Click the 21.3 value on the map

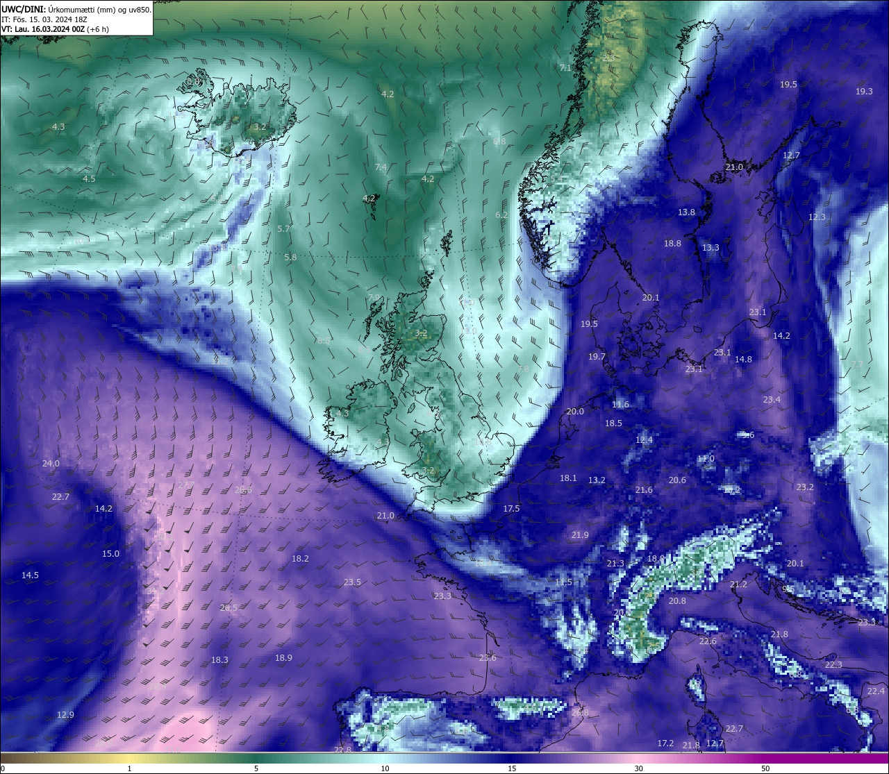(615, 564)
